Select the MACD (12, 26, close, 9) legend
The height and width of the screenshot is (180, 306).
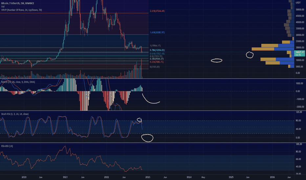pos(18,82)
